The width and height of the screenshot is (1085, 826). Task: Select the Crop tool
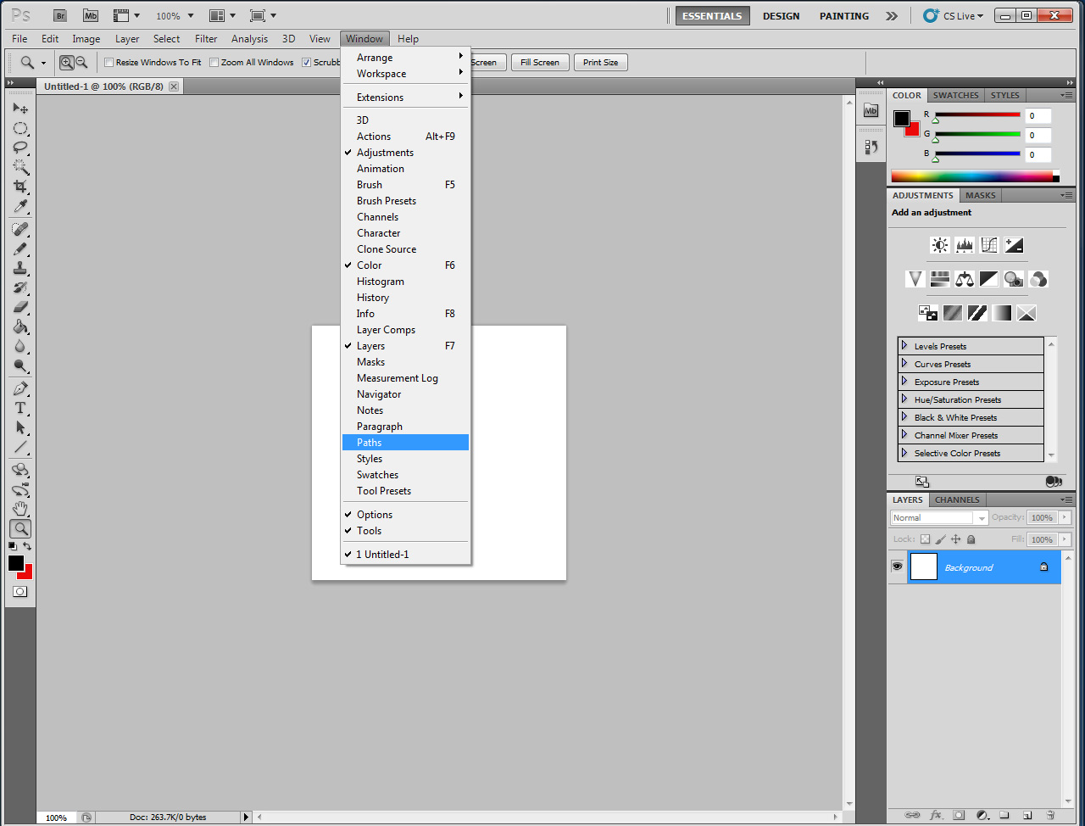coord(20,187)
